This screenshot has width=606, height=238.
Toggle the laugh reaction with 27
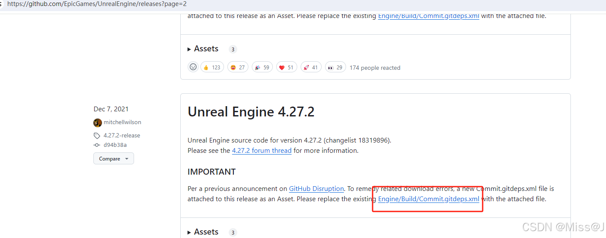tap(238, 67)
